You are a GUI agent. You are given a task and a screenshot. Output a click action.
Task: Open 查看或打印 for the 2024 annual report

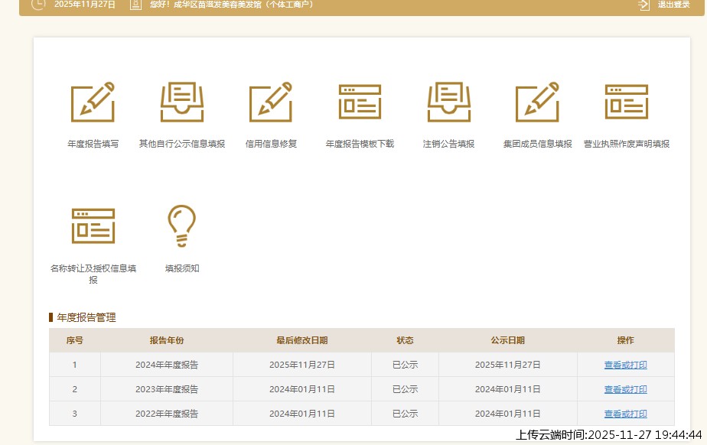tap(625, 365)
